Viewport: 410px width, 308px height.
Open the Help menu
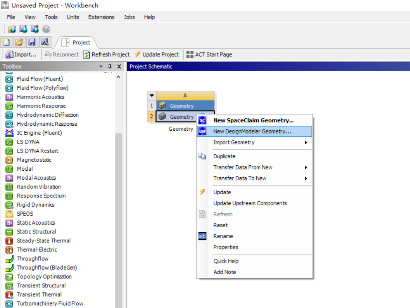(x=149, y=17)
